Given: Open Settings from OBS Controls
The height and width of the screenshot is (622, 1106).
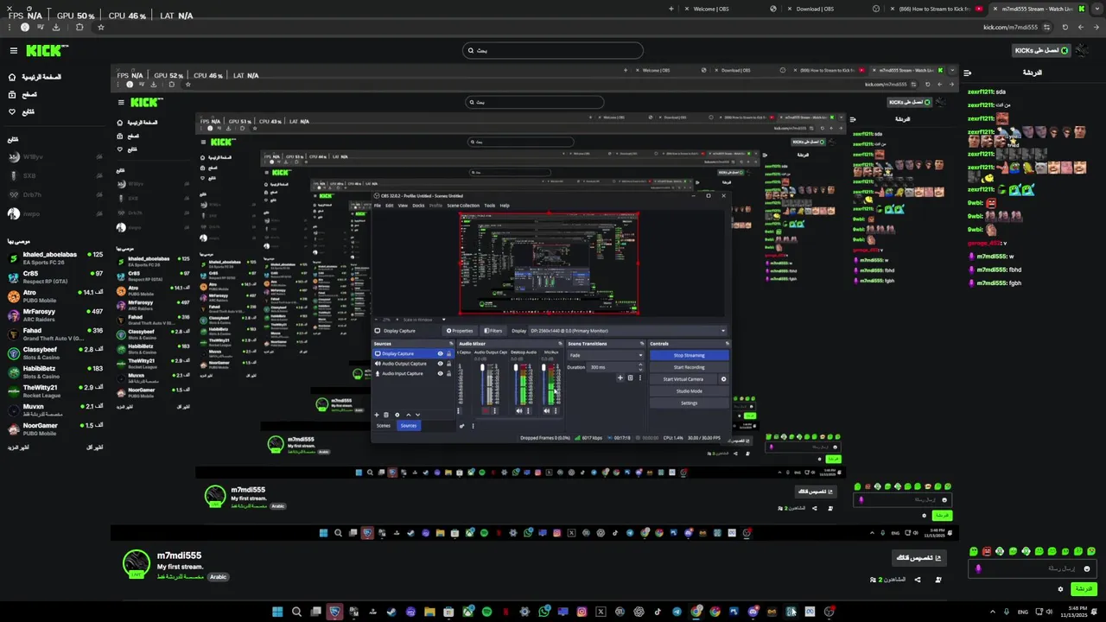Looking at the screenshot, I should click(x=690, y=403).
